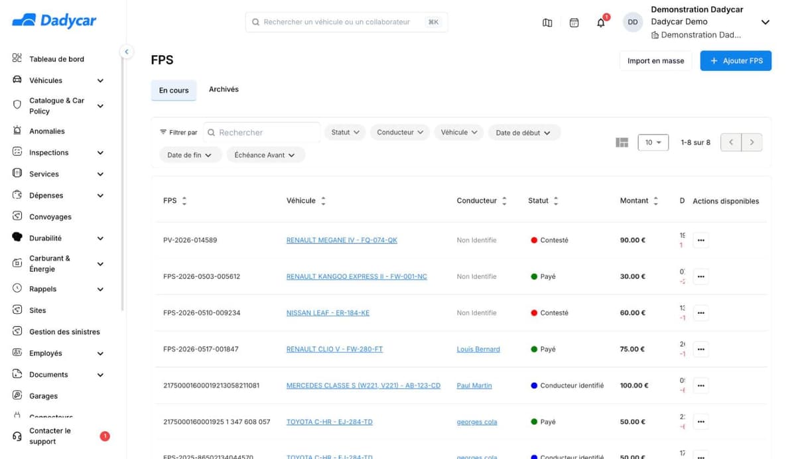
Task: Open the notifications bell
Action: pos(601,23)
